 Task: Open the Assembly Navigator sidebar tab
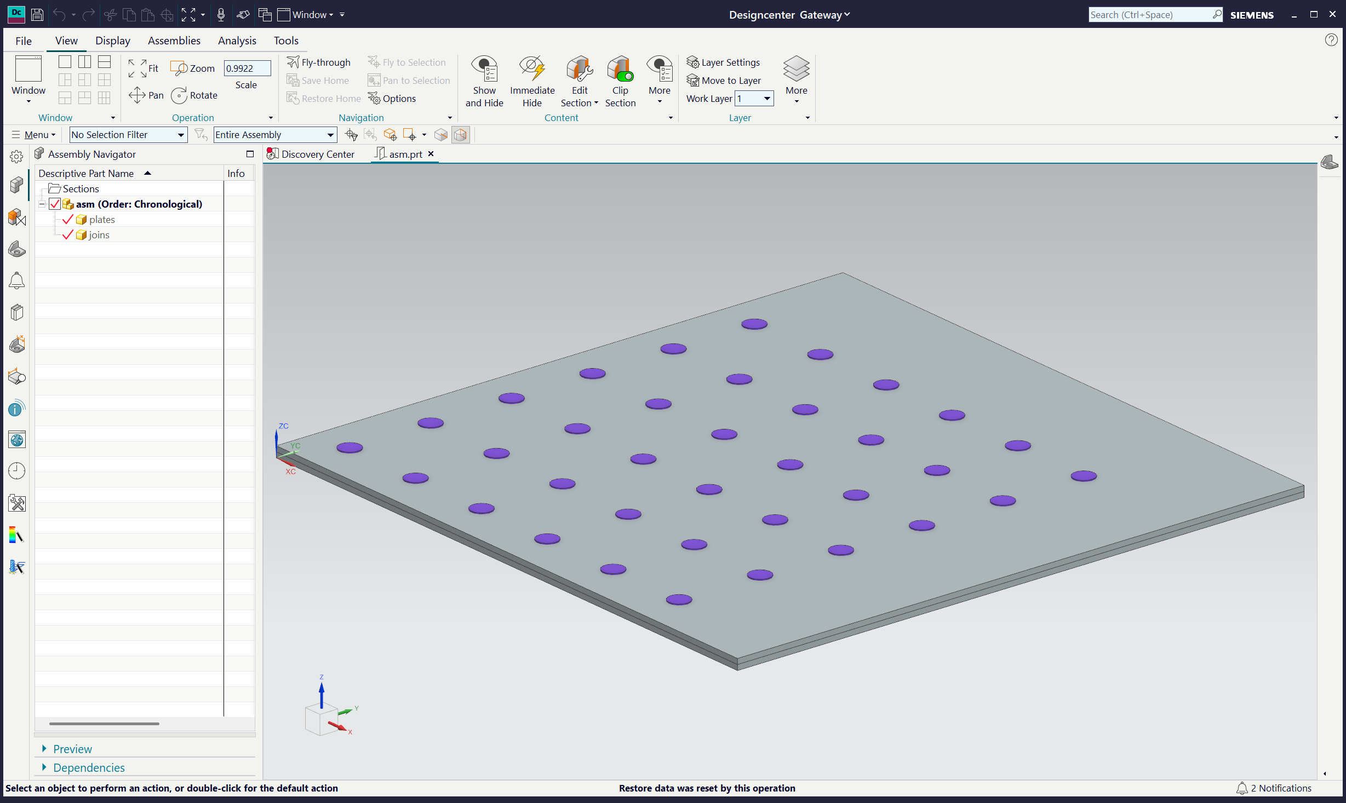click(x=16, y=185)
